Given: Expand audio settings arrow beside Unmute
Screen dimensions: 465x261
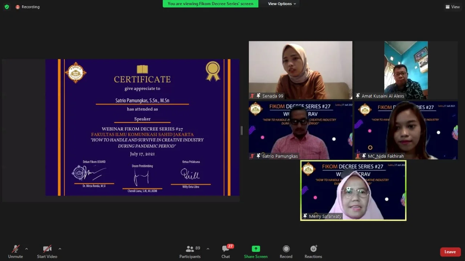Looking at the screenshot, I should pyautogui.click(x=27, y=249).
